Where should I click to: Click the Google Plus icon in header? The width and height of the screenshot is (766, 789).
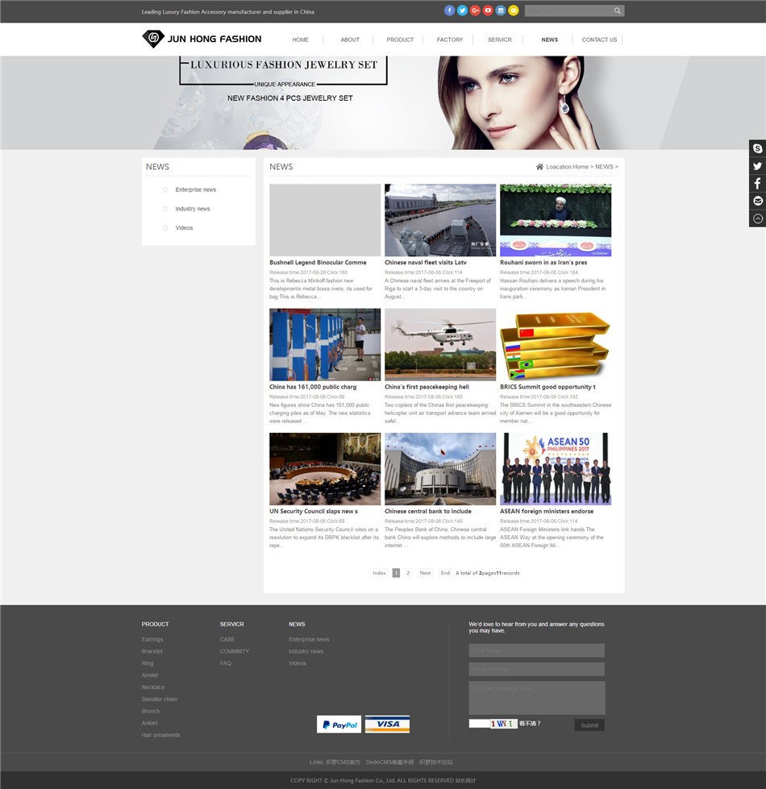tap(475, 10)
